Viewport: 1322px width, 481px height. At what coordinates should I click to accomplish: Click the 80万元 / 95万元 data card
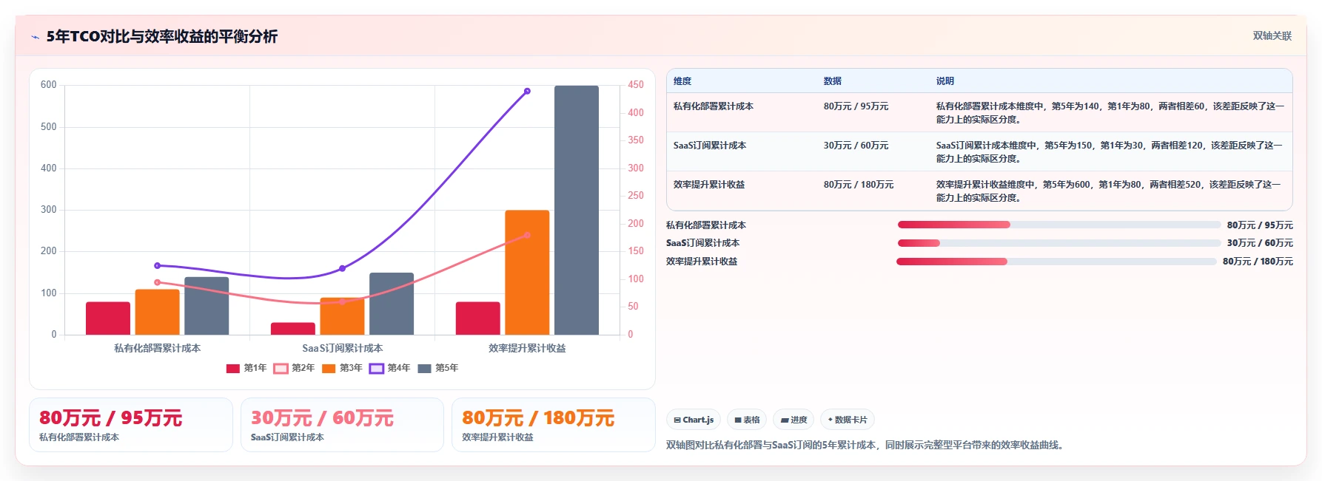tap(131, 425)
